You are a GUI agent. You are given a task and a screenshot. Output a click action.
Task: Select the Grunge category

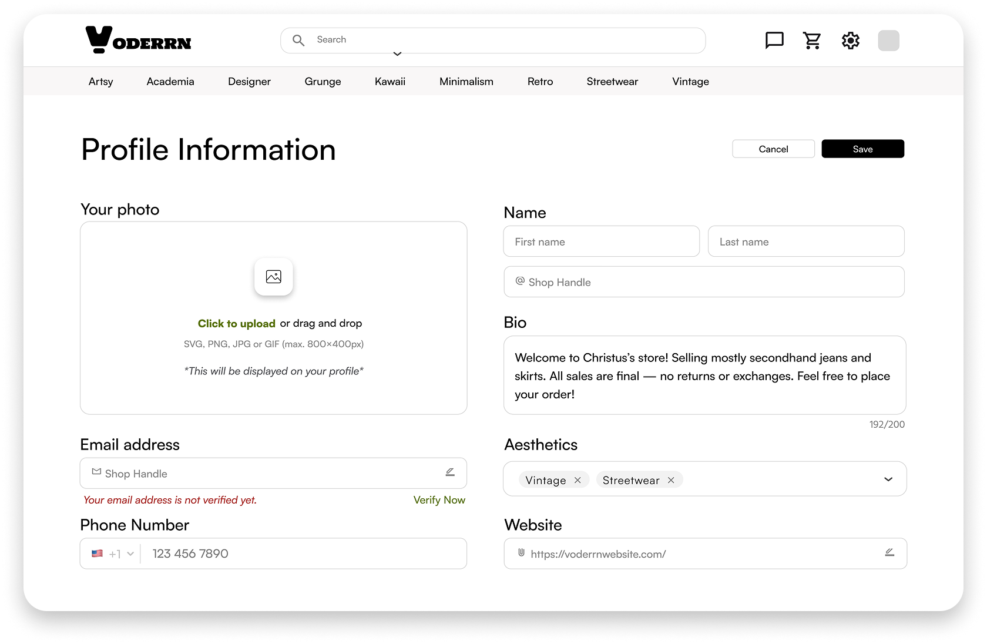323,82
